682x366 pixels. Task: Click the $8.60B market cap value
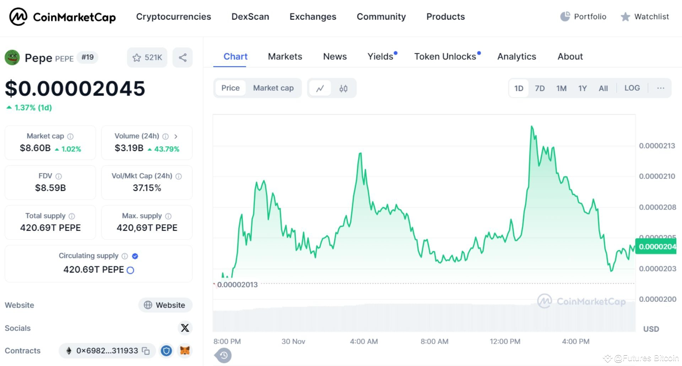click(x=35, y=148)
